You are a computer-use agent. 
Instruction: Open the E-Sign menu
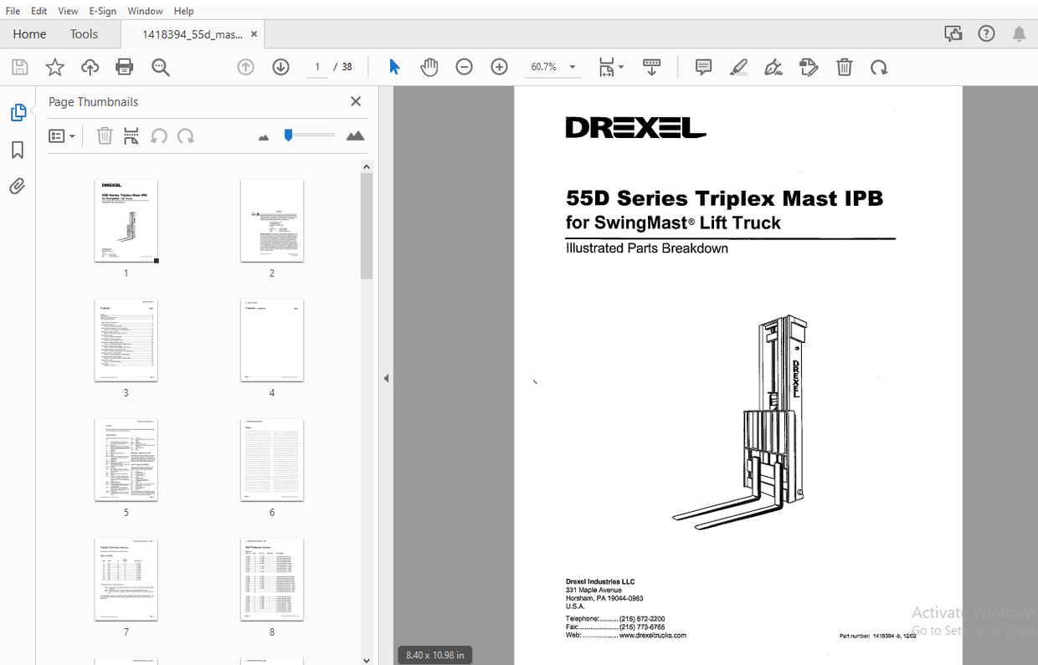tap(102, 11)
